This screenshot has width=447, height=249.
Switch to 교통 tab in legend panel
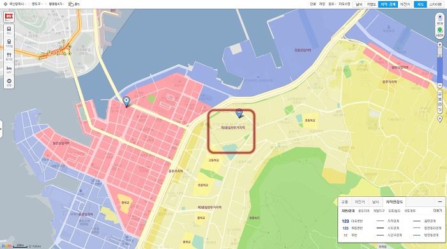point(344,202)
